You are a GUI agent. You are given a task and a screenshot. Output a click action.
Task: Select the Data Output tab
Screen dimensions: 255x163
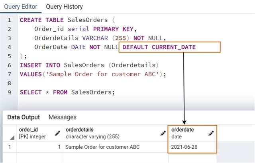[24, 117]
